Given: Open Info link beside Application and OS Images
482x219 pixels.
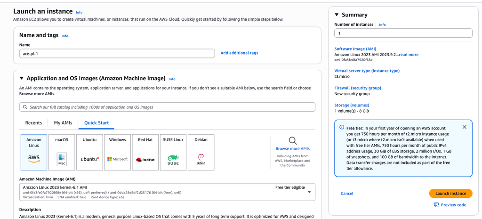Looking at the screenshot, I should tap(172, 79).
